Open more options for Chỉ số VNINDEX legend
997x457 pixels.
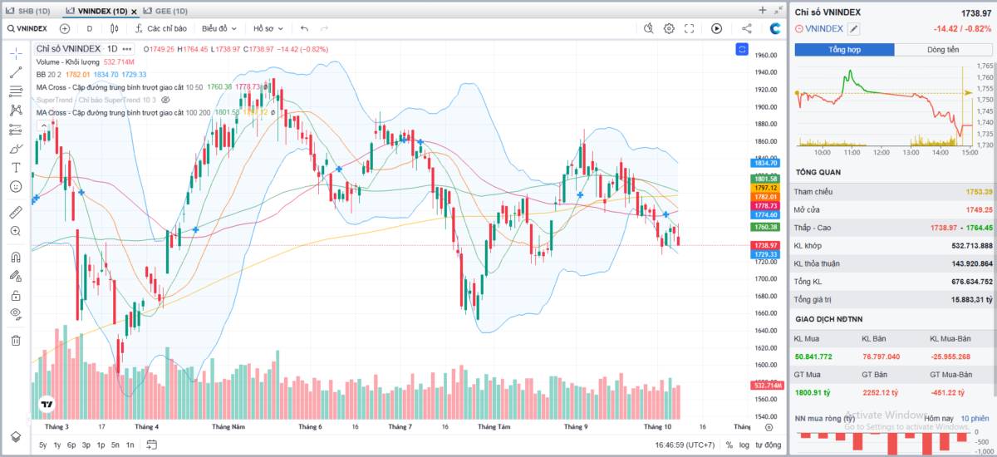pyautogui.click(x=127, y=49)
